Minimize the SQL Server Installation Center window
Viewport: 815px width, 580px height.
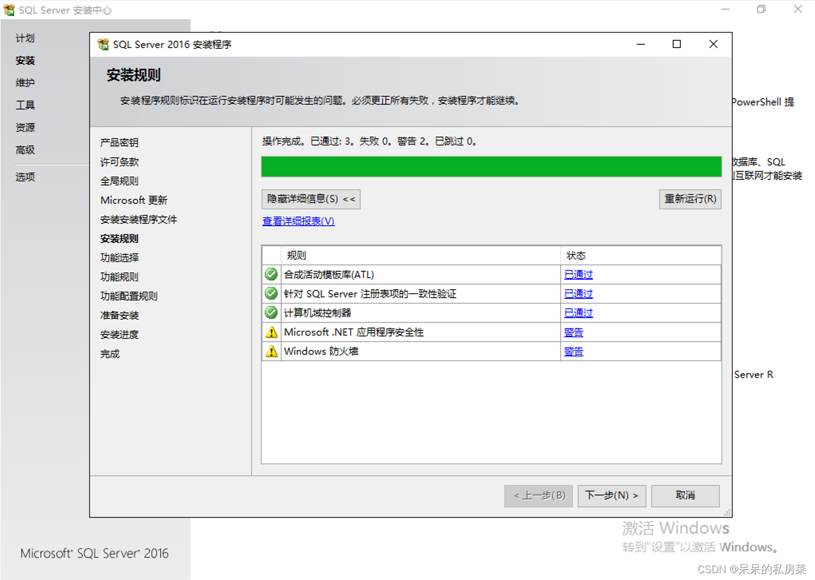725,9
